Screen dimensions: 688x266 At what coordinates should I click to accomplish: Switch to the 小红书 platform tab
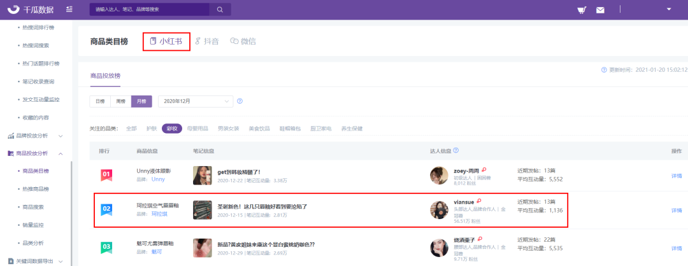click(166, 41)
